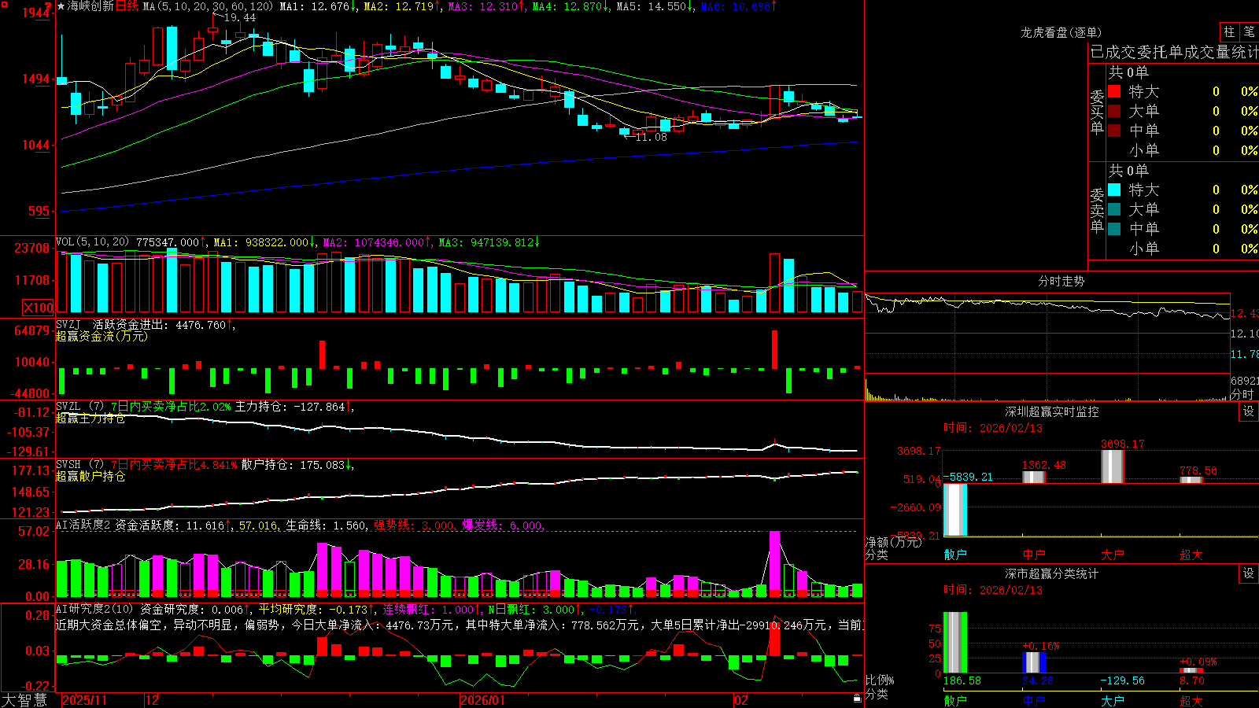This screenshot has width=1259, height=708.
Task: Click the SVSH (7) indicator label
Action: coord(80,465)
